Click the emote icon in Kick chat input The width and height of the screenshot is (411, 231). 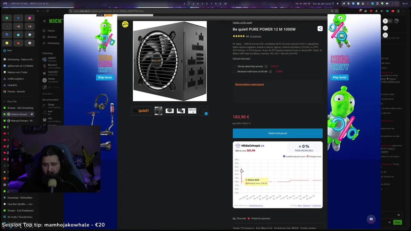tap(398, 215)
